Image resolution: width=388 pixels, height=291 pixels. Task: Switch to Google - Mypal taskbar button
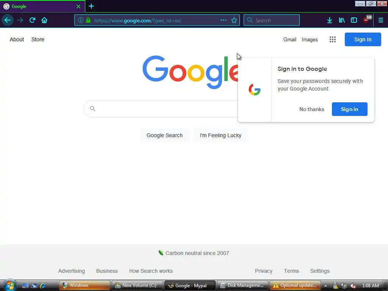[190, 285]
